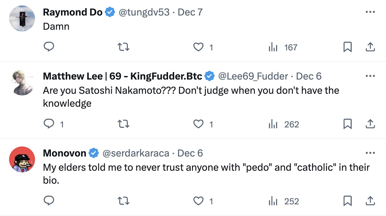Open Dec 6 timestamp on Monovon's tweet

(x=190, y=153)
